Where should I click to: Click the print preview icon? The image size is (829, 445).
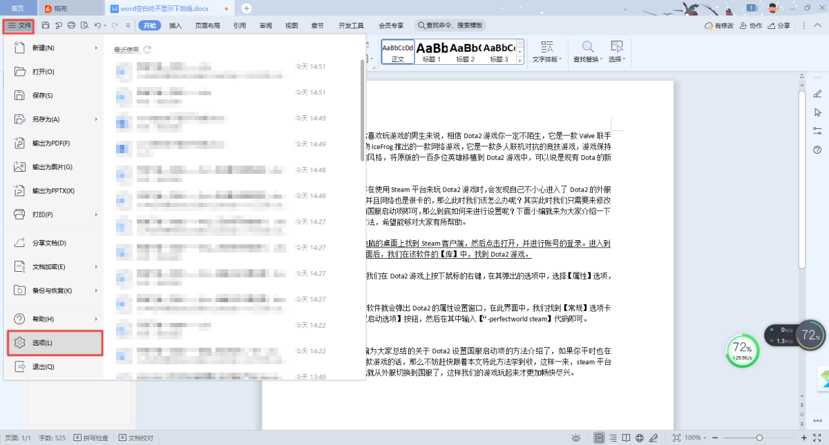pyautogui.click(x=84, y=26)
